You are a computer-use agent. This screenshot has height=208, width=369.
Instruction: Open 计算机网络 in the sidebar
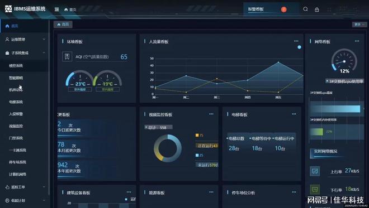point(18,174)
